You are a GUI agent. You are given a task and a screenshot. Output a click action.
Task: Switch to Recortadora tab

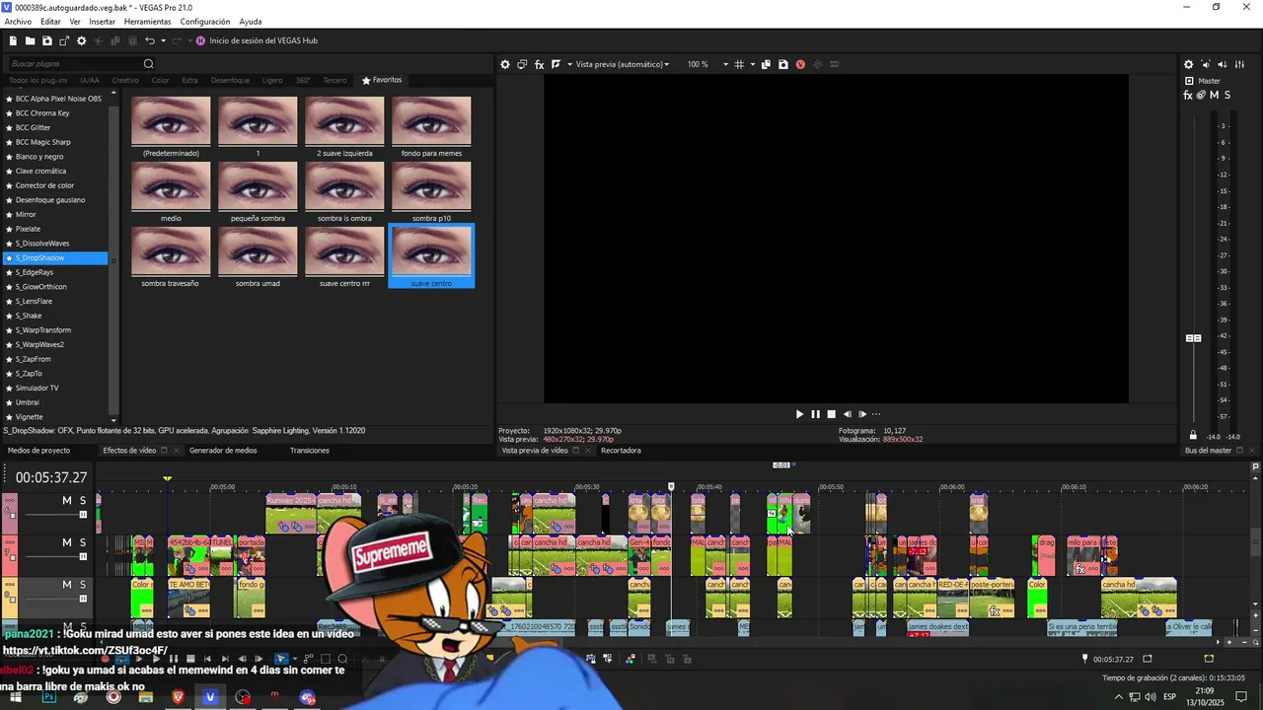(x=621, y=451)
